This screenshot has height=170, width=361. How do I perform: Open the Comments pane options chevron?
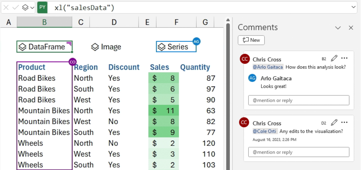pos(338,28)
